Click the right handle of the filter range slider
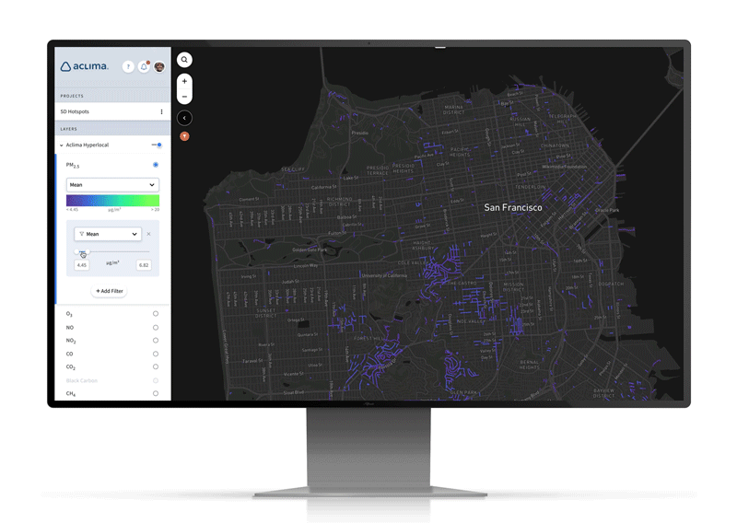The height and width of the screenshot is (523, 737). click(87, 252)
